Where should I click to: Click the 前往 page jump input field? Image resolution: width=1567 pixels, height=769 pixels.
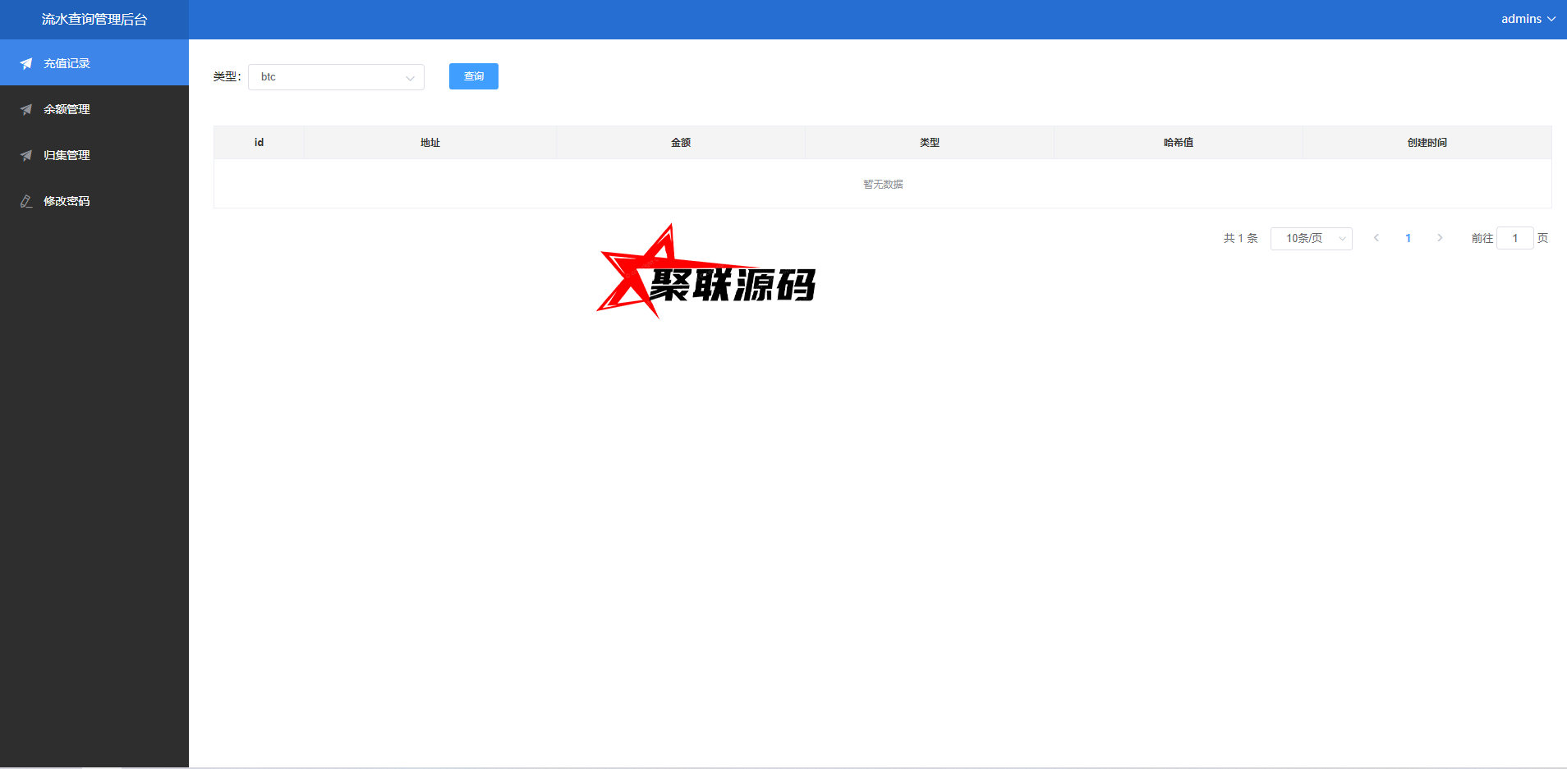pyautogui.click(x=1515, y=238)
